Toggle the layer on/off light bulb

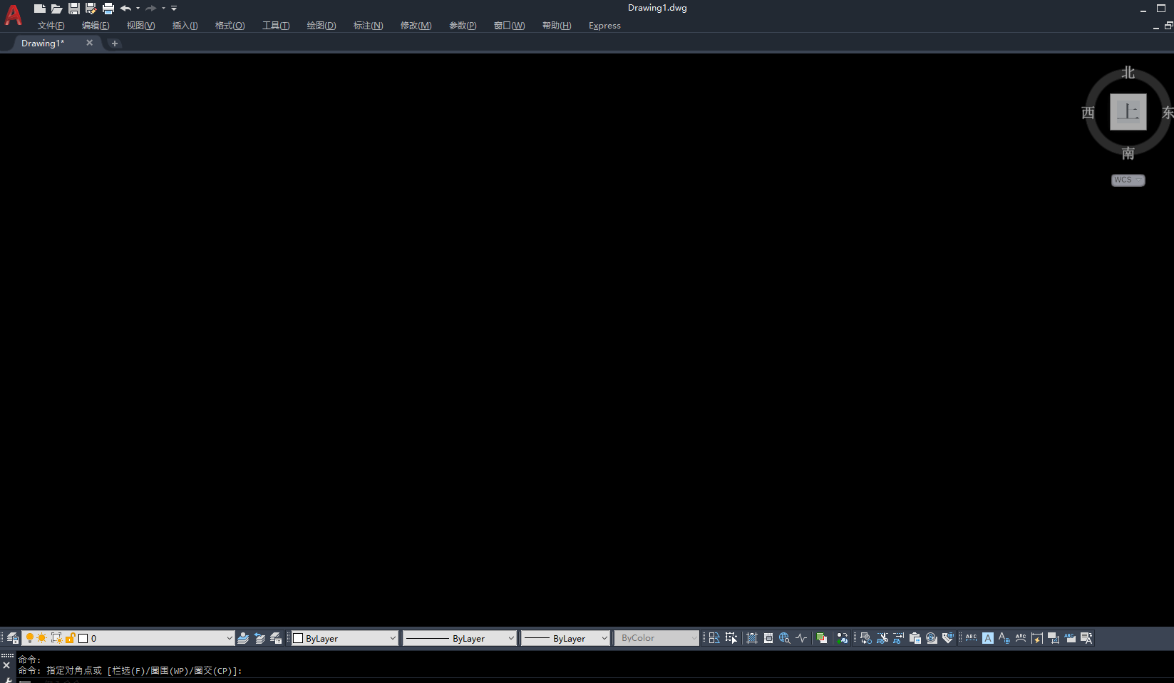click(29, 637)
